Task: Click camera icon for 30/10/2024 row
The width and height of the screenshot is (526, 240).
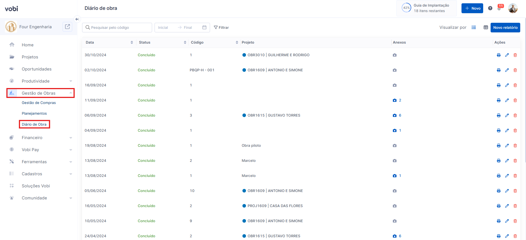Action: point(395,55)
